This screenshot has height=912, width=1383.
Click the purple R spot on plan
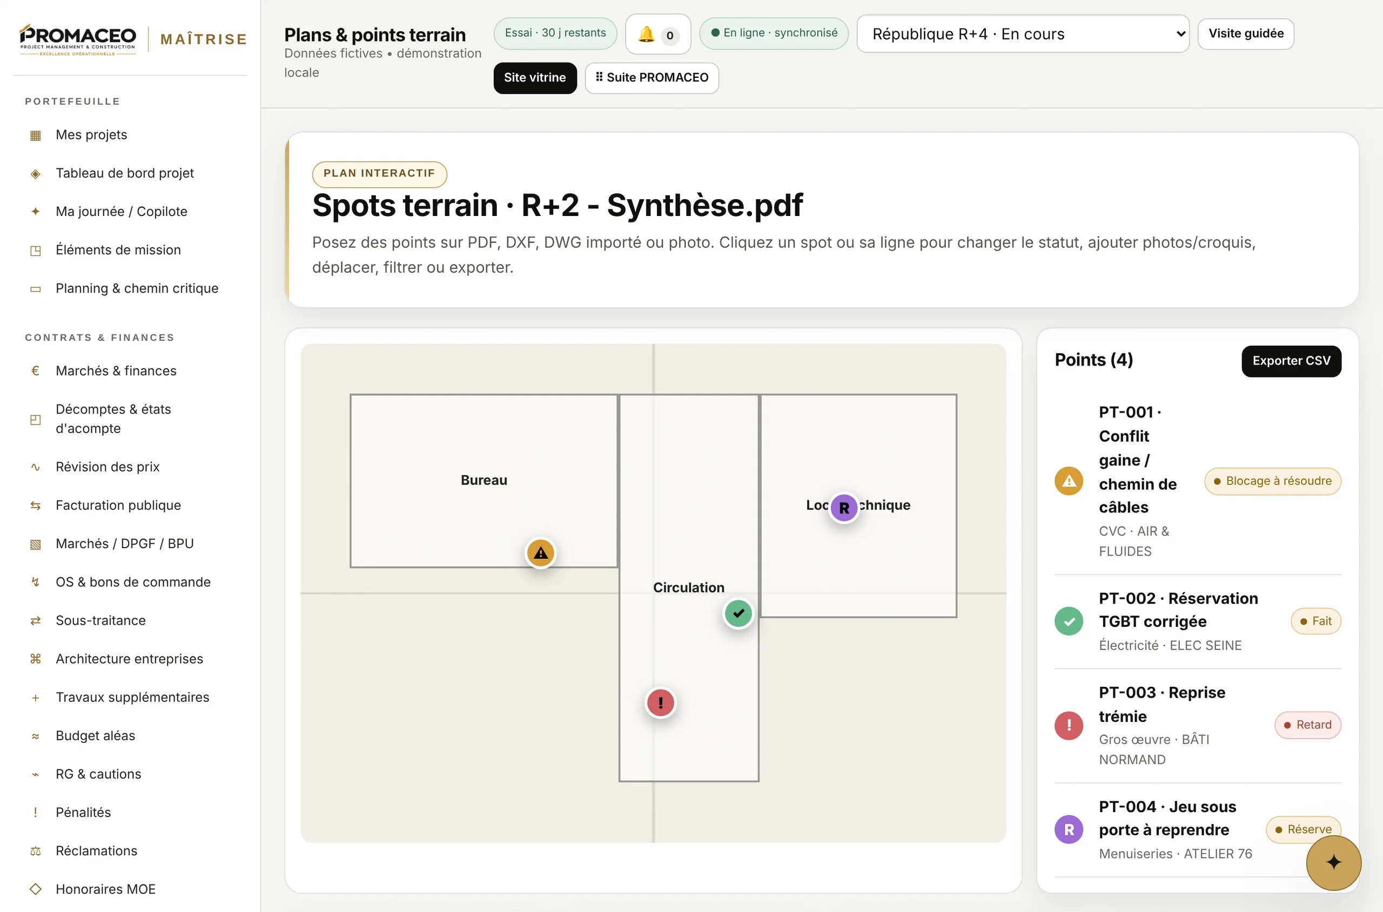(x=844, y=508)
